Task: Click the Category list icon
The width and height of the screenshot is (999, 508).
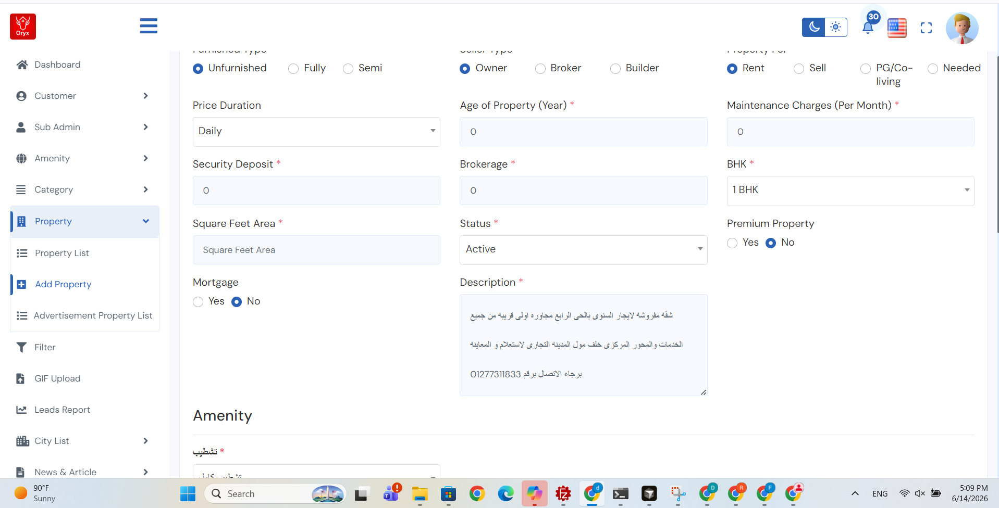Action: point(21,189)
